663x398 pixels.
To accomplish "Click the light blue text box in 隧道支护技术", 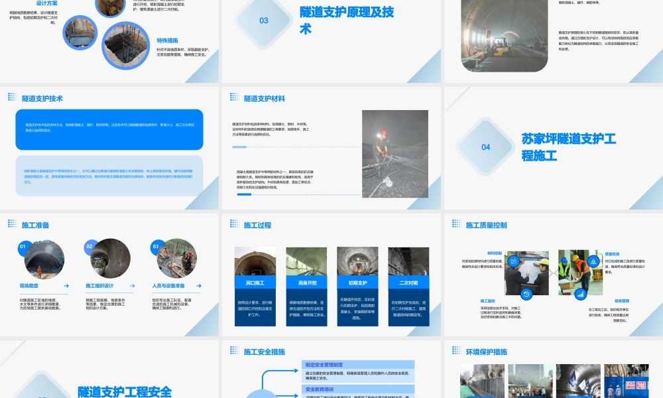I will (109, 176).
